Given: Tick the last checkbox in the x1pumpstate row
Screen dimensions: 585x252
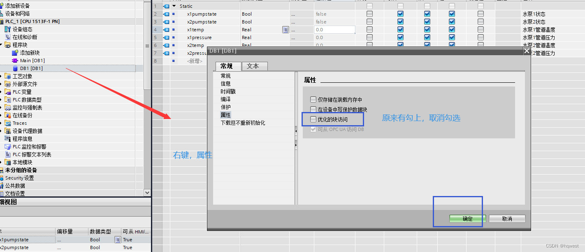Looking at the screenshot, I should (481, 14).
